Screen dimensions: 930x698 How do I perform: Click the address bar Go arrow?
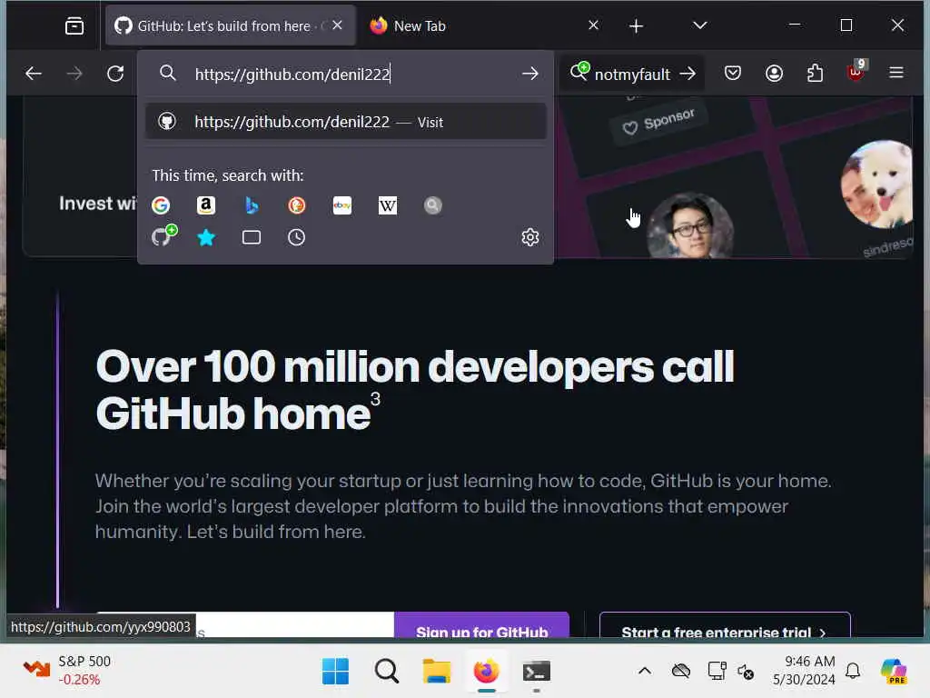529,74
